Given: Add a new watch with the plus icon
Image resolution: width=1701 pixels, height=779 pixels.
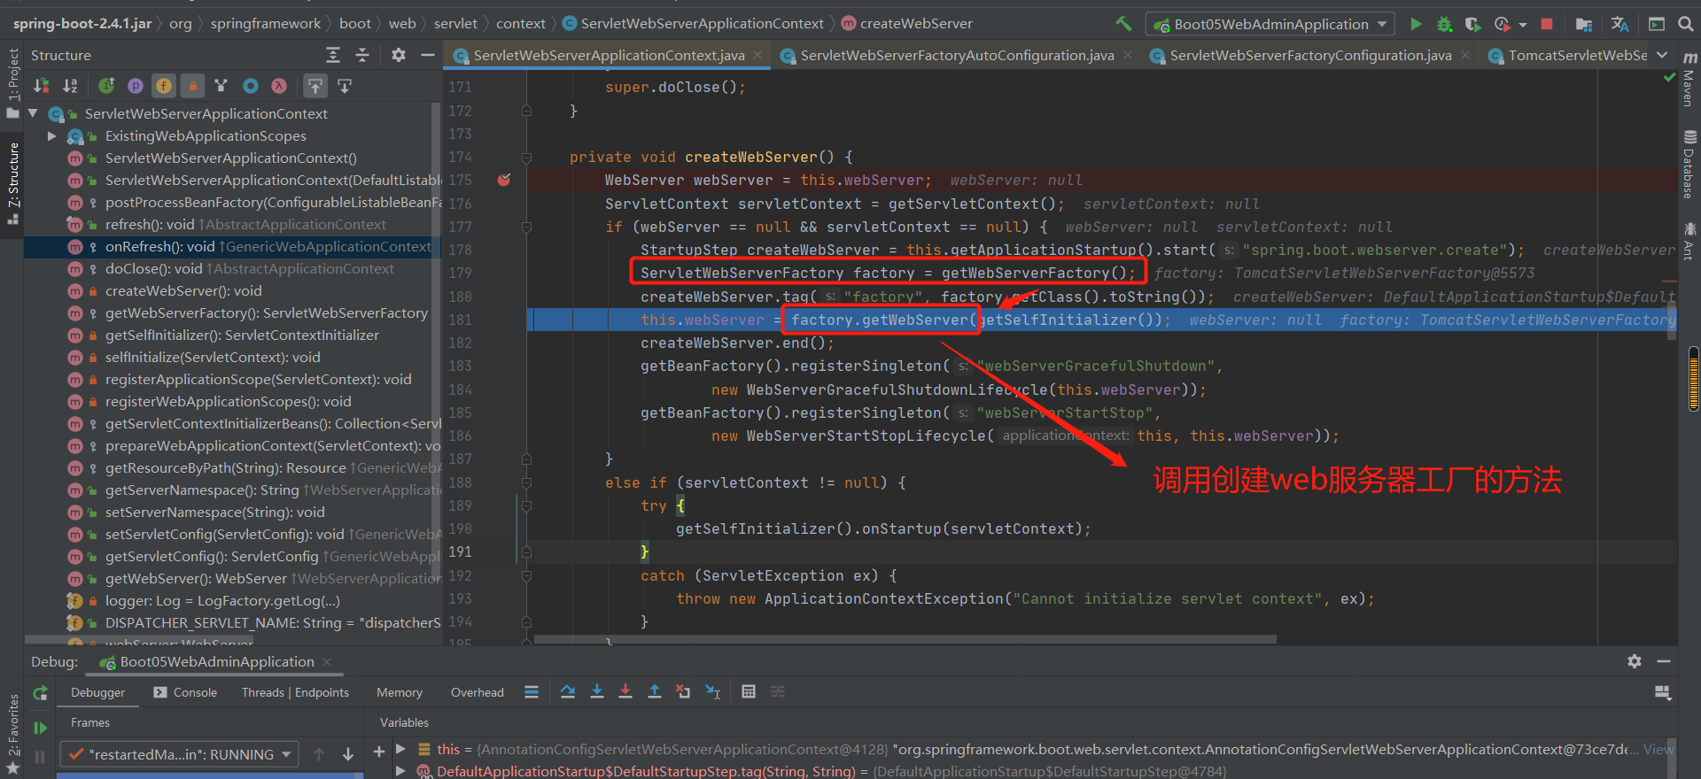Looking at the screenshot, I should 379,752.
